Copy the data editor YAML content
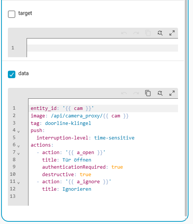Image resolution: width=193 pixels, height=224 pixels. pos(148,93)
